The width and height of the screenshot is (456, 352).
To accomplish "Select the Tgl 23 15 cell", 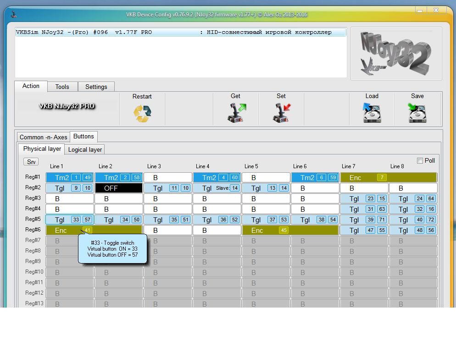I will pyautogui.click(x=364, y=199).
